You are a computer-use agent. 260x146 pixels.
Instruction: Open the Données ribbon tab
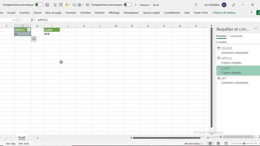click(x=86, y=13)
